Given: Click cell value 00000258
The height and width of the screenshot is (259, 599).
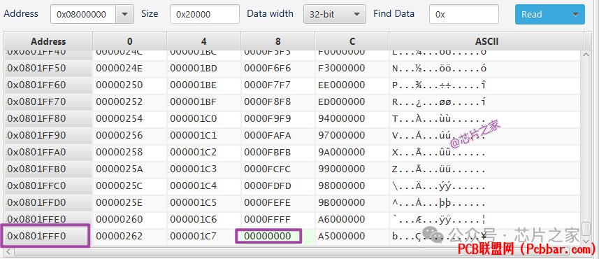Looking at the screenshot, I should (120, 153).
